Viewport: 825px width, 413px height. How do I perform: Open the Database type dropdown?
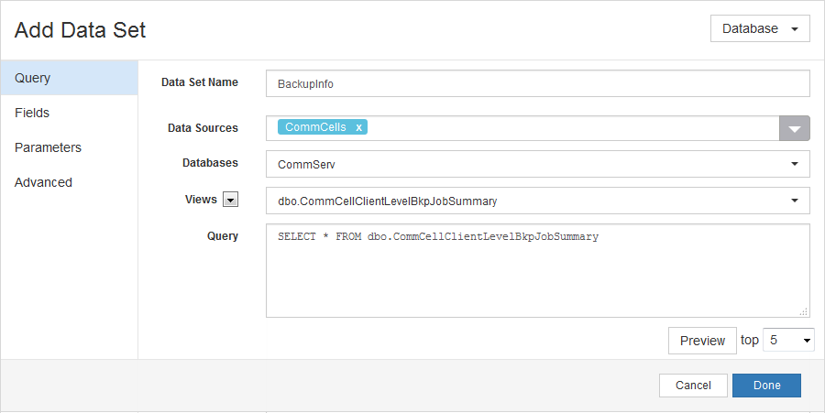click(759, 28)
